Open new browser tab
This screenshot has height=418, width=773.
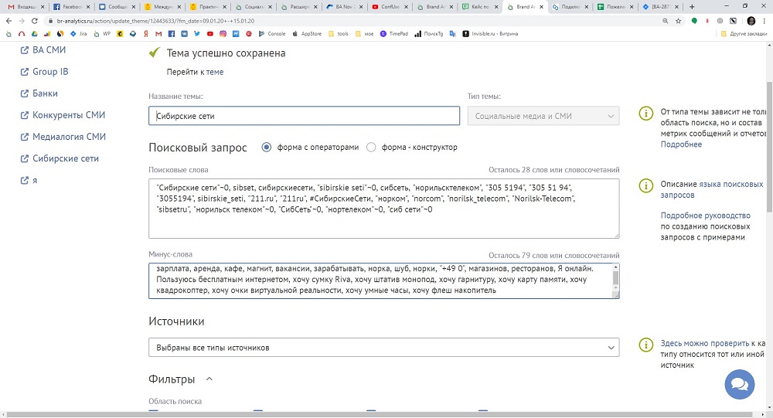(x=692, y=7)
